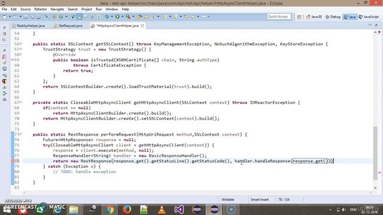Maximize the editor area
The height and width of the screenshot is (215, 383).
tap(376, 25)
